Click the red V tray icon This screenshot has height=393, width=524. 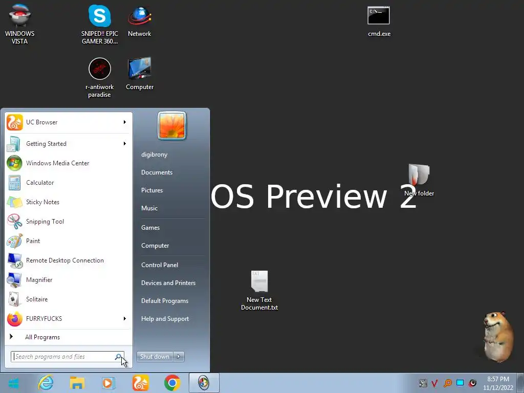coord(434,383)
